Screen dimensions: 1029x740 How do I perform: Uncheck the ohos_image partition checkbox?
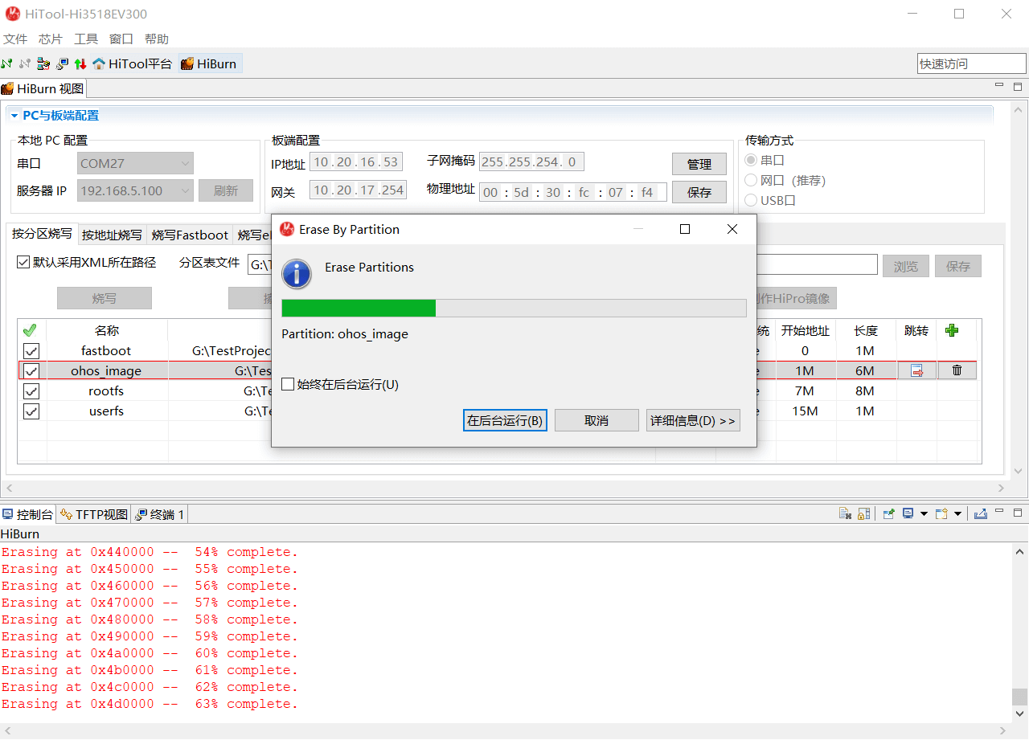(x=31, y=371)
